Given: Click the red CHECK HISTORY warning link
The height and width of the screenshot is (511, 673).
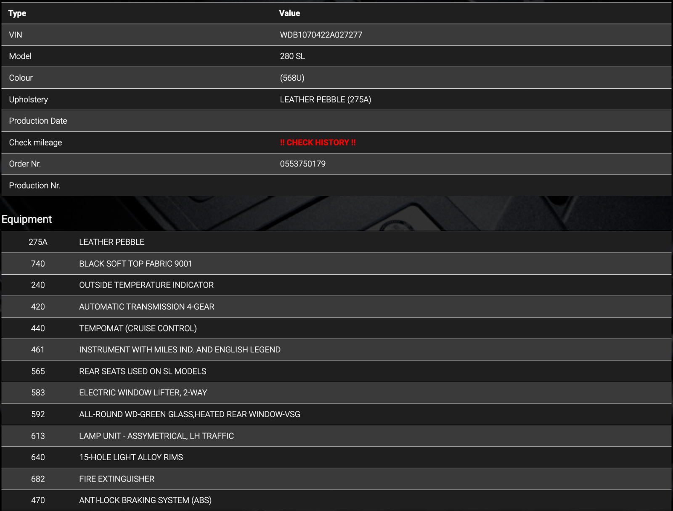Looking at the screenshot, I should point(318,143).
